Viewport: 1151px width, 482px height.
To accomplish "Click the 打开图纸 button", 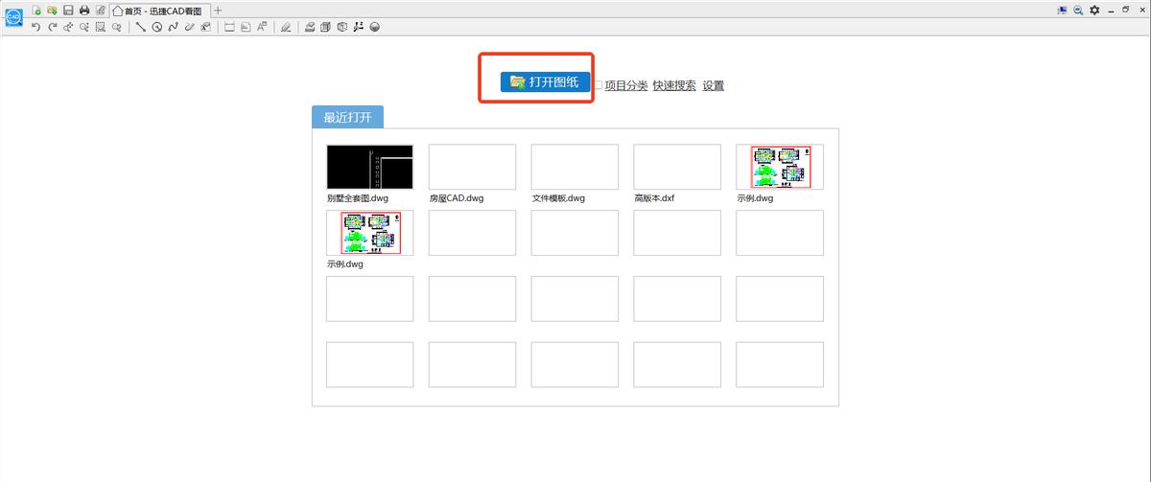I will coord(544,82).
